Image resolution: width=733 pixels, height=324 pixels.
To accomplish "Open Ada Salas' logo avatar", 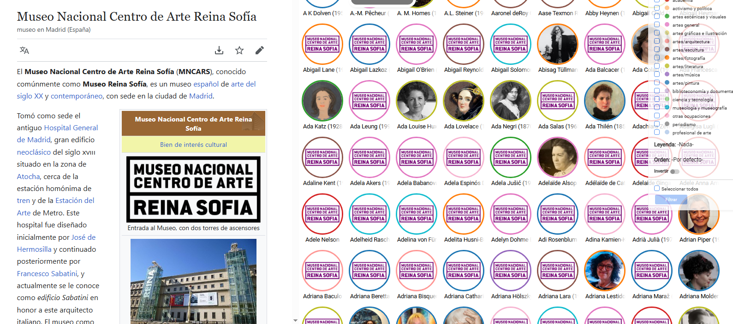I will click(x=558, y=101).
